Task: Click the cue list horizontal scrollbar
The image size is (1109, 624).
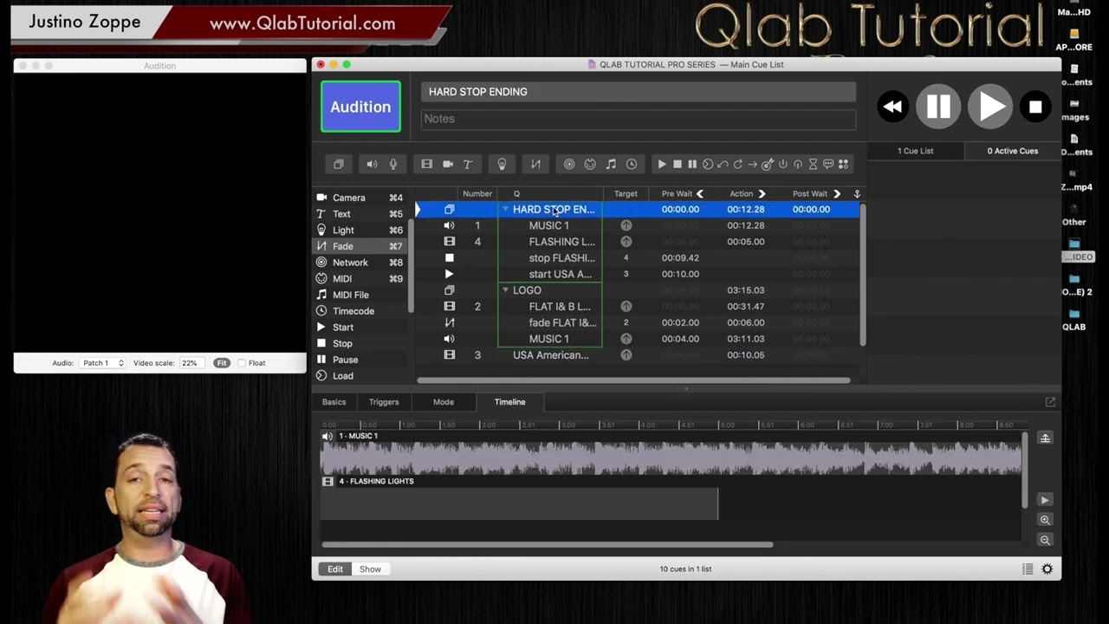Action: (633, 380)
